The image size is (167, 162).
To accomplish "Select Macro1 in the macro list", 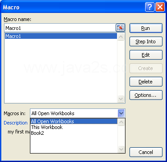I will click(x=61, y=36).
